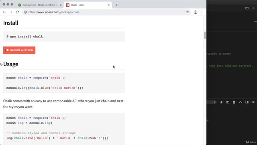This screenshot has width=257, height=145.
Task: Open VS Code editor more actions menu
Action: pyautogui.click(x=253, y=8)
